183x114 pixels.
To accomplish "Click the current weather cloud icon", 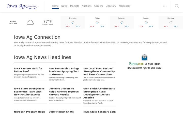I will coord(30,22).
